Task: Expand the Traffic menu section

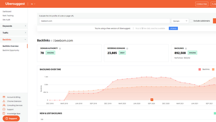Action: [14, 33]
